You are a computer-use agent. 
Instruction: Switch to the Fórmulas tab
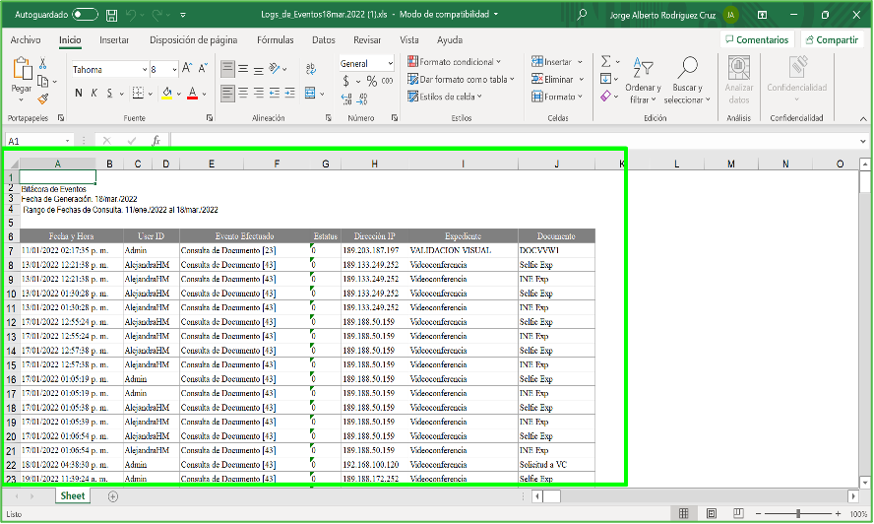pyautogui.click(x=275, y=40)
